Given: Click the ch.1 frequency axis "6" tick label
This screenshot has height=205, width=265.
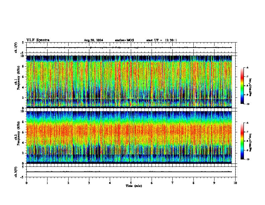Looking at the screenshot, I should point(23,77).
